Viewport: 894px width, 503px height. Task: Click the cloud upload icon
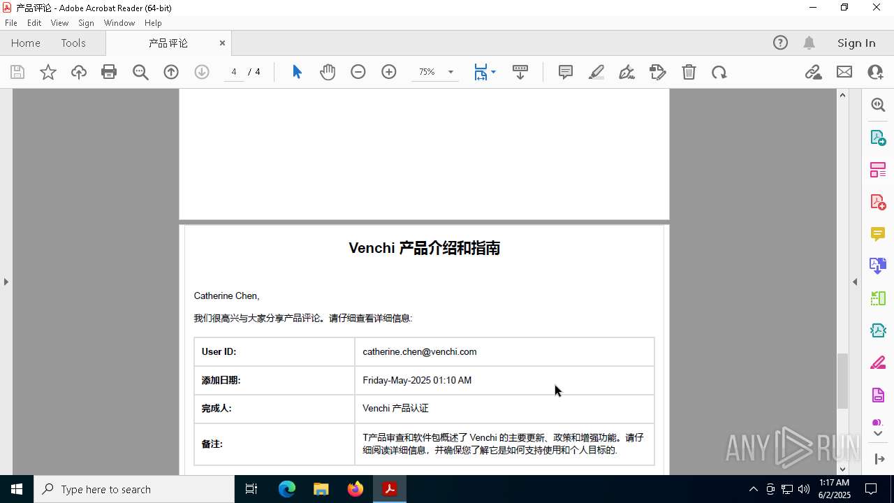(79, 72)
